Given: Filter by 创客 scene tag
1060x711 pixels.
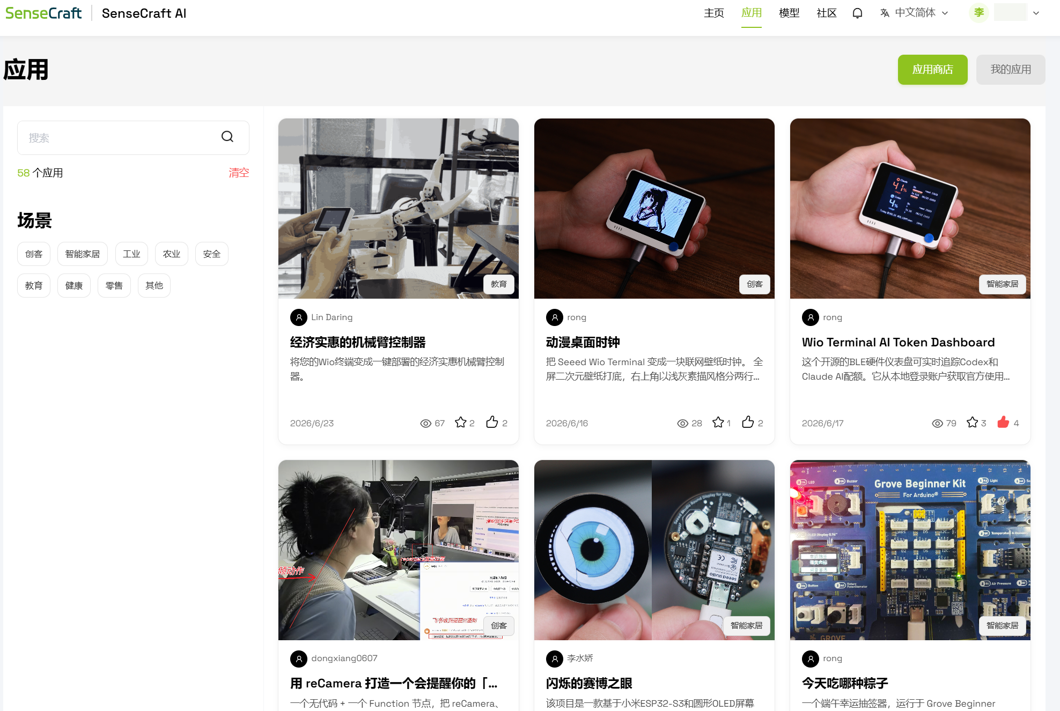Looking at the screenshot, I should [x=34, y=254].
